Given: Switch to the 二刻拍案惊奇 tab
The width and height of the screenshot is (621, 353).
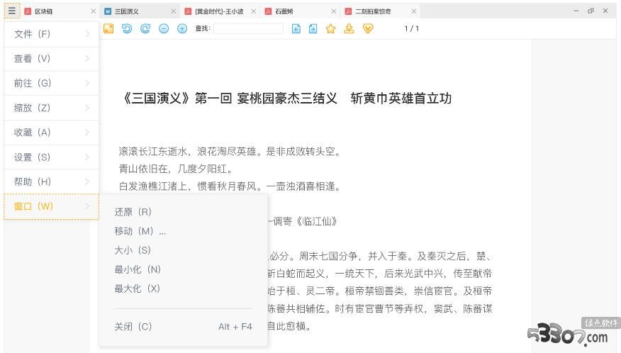Looking at the screenshot, I should coord(380,11).
